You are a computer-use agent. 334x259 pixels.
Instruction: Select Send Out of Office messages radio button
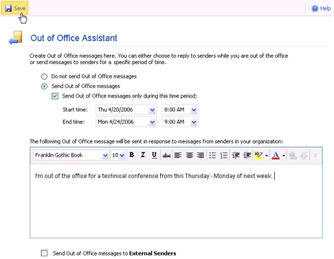(44, 87)
